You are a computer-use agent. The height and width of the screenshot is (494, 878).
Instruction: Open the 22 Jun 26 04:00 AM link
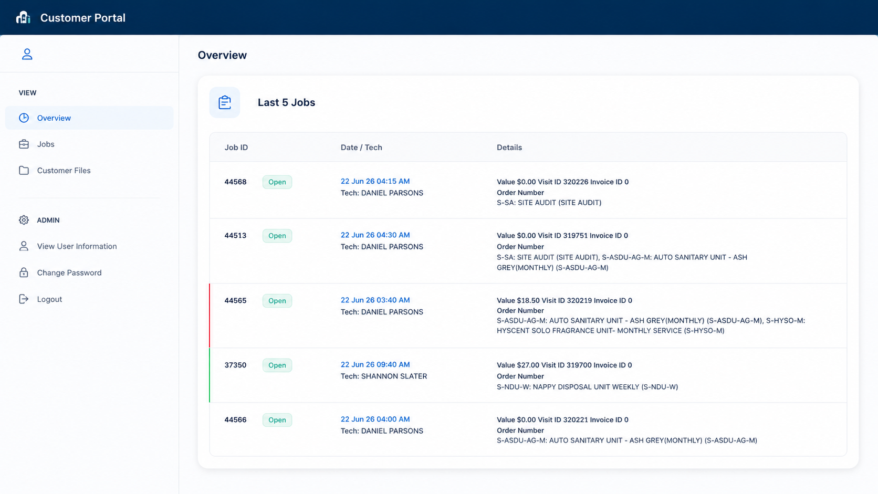point(375,419)
